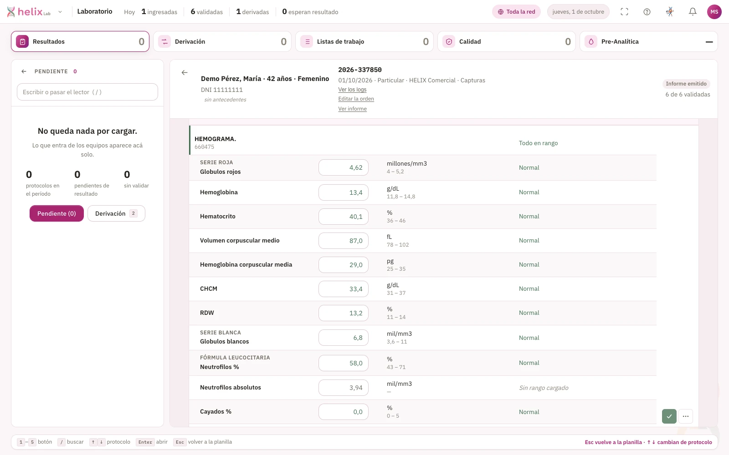Open the Ver informe link
Image resolution: width=729 pixels, height=455 pixels.
352,109
